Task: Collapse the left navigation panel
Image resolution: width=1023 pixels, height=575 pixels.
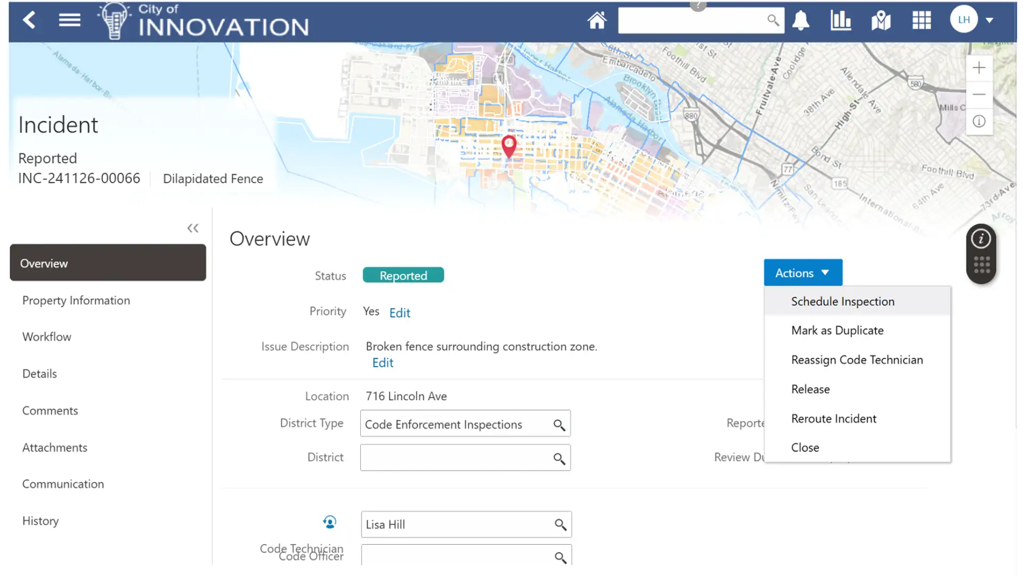Action: [193, 228]
